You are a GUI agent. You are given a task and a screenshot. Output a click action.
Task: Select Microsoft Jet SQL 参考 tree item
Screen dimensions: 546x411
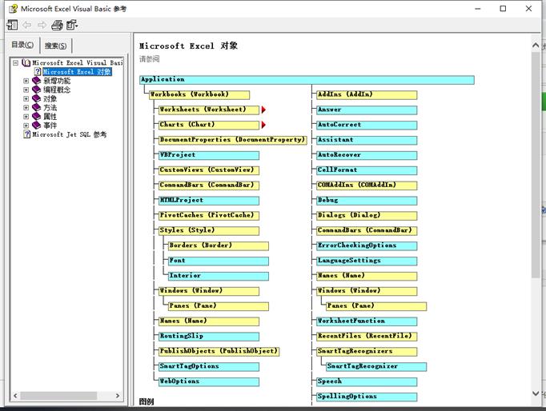70,134
